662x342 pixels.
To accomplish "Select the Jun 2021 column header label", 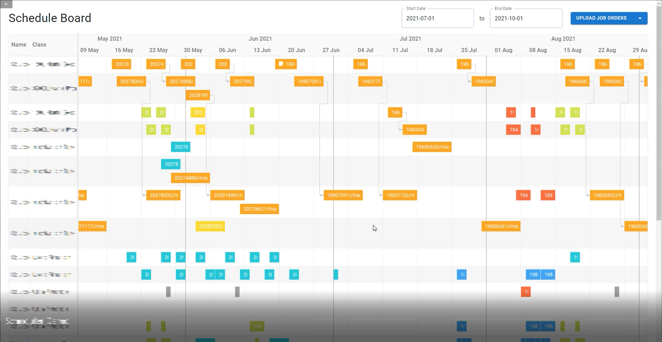I will point(260,38).
